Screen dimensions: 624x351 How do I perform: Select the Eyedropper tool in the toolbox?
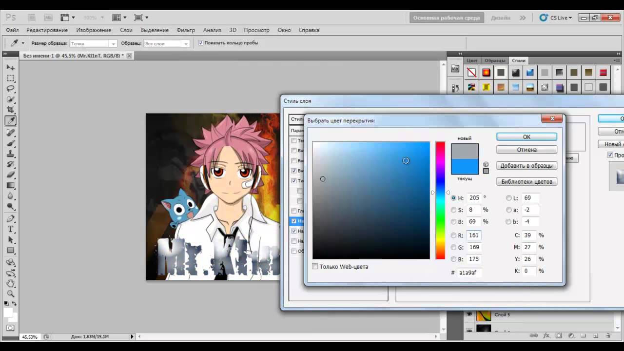[10, 120]
